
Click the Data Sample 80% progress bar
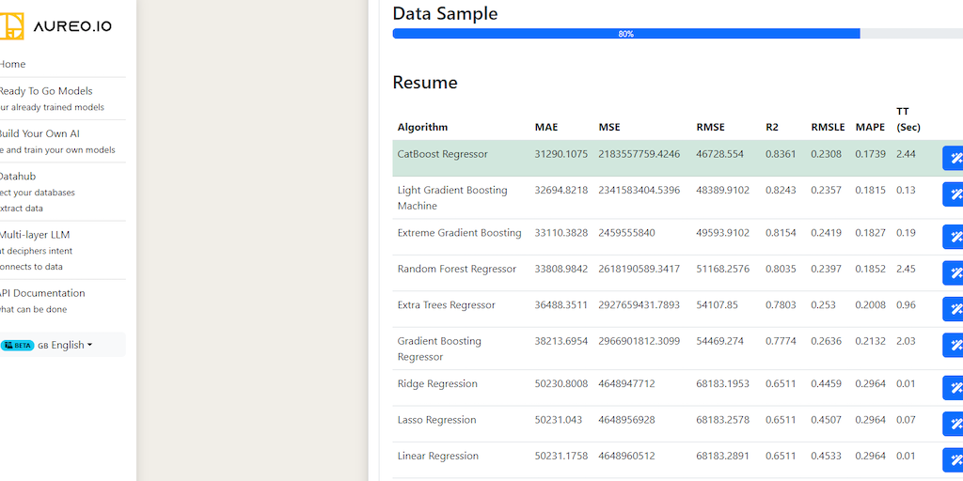(625, 34)
